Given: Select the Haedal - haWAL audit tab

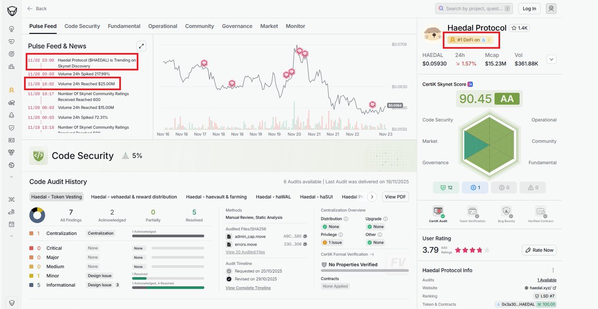Looking at the screenshot, I should (x=274, y=197).
